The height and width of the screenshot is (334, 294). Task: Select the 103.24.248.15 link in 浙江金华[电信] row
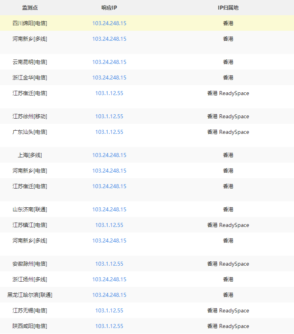click(109, 78)
